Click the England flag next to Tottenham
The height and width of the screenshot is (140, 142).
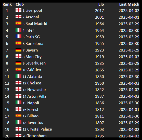click(x=18, y=135)
